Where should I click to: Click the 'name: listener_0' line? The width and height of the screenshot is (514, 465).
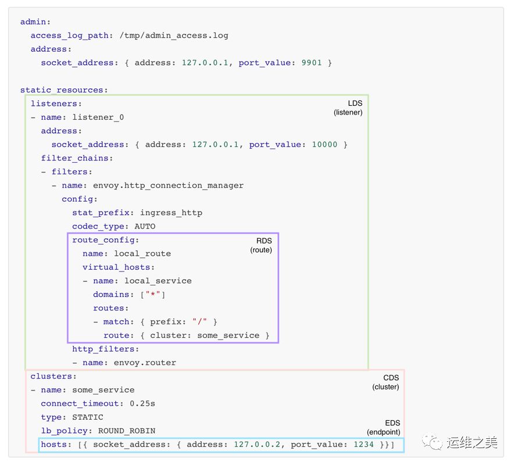click(83, 117)
